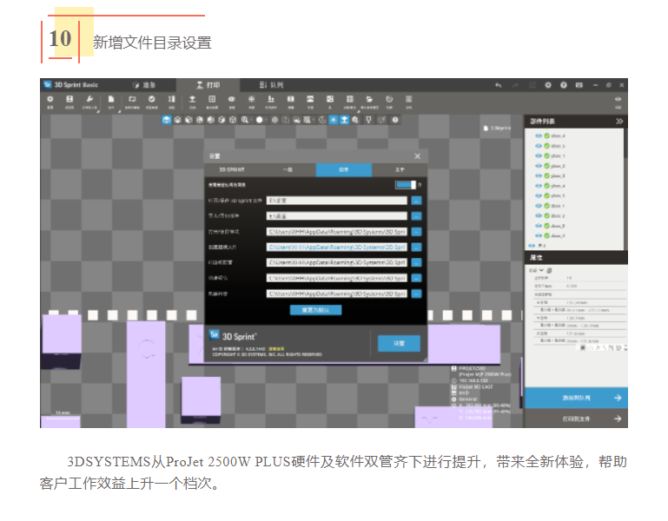The image size is (668, 521).
Task: Switch off the toggle at the top of the settings dialog
Action: point(406,185)
